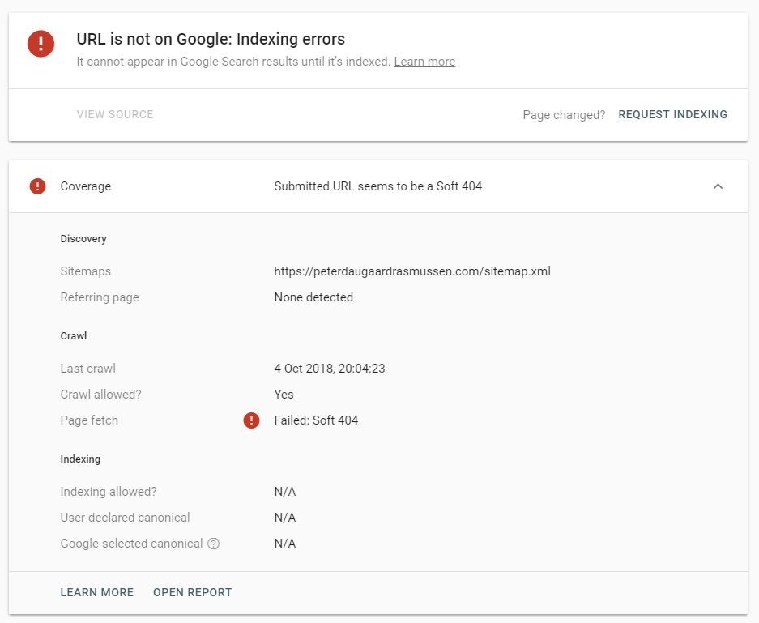Image resolution: width=759 pixels, height=623 pixels.
Task: Click the Referring page None detected entry
Action: click(313, 297)
